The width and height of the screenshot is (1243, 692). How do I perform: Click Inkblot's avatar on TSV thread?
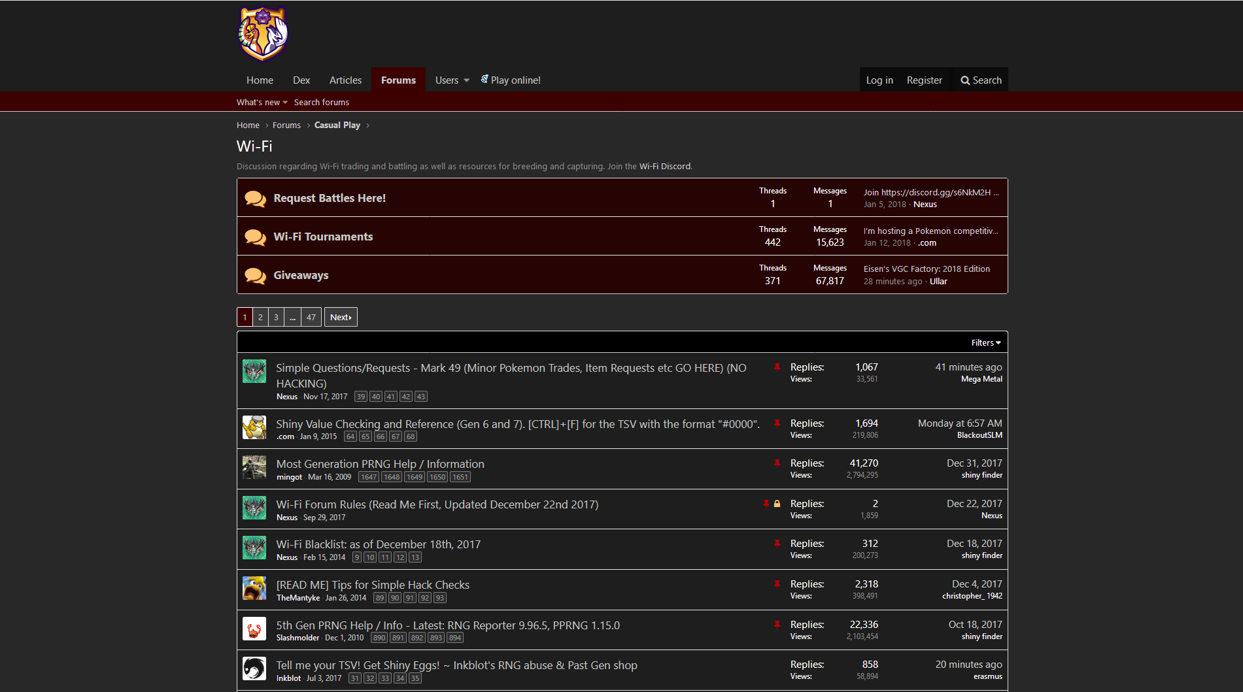point(254,668)
